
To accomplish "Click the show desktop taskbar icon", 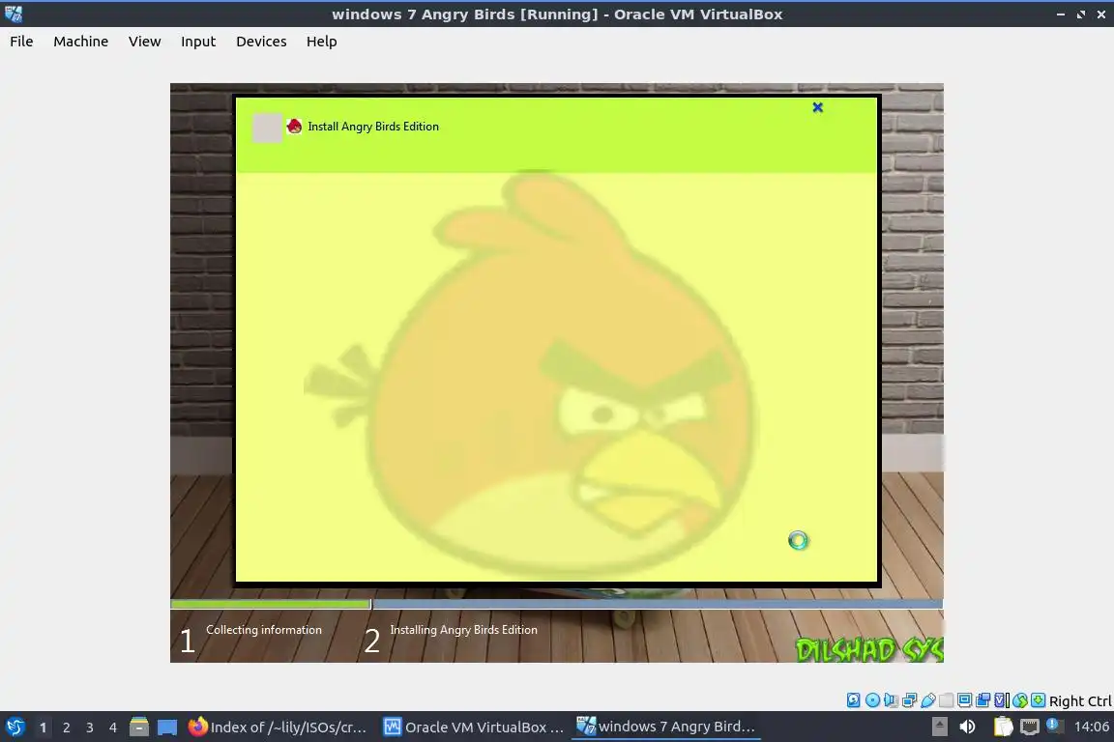I will 167,728.
